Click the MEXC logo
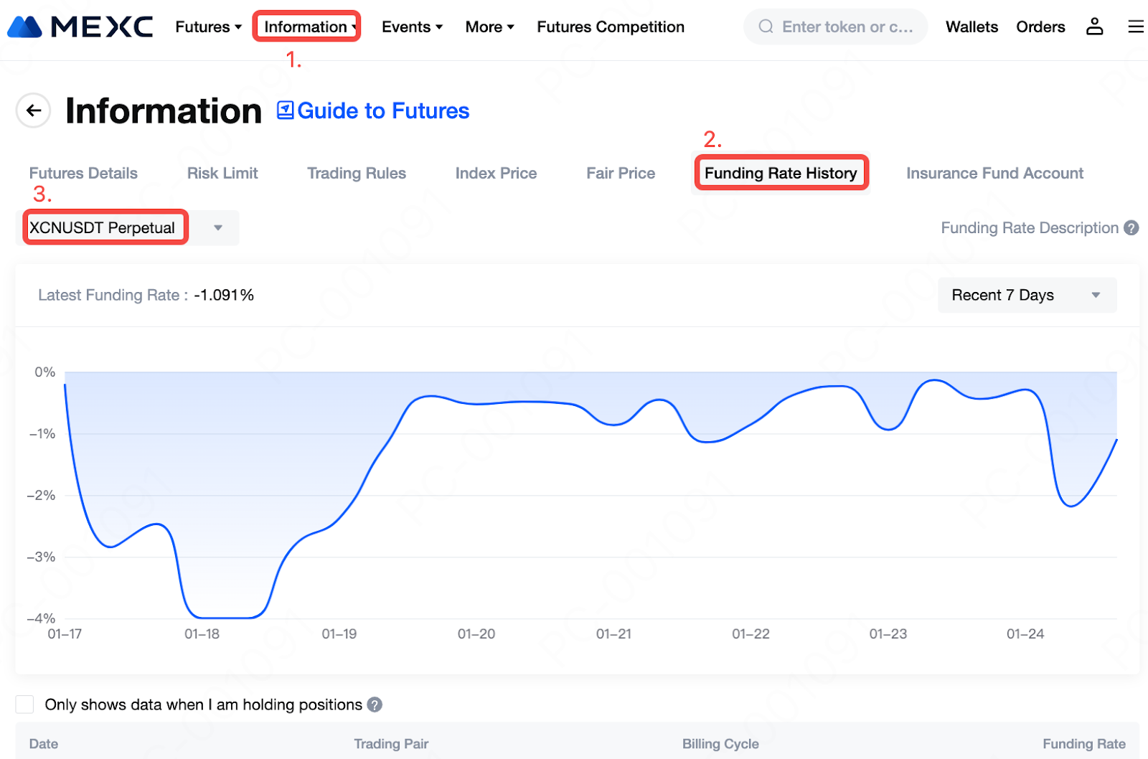Screen dimensions: 1148x759 pos(80,27)
